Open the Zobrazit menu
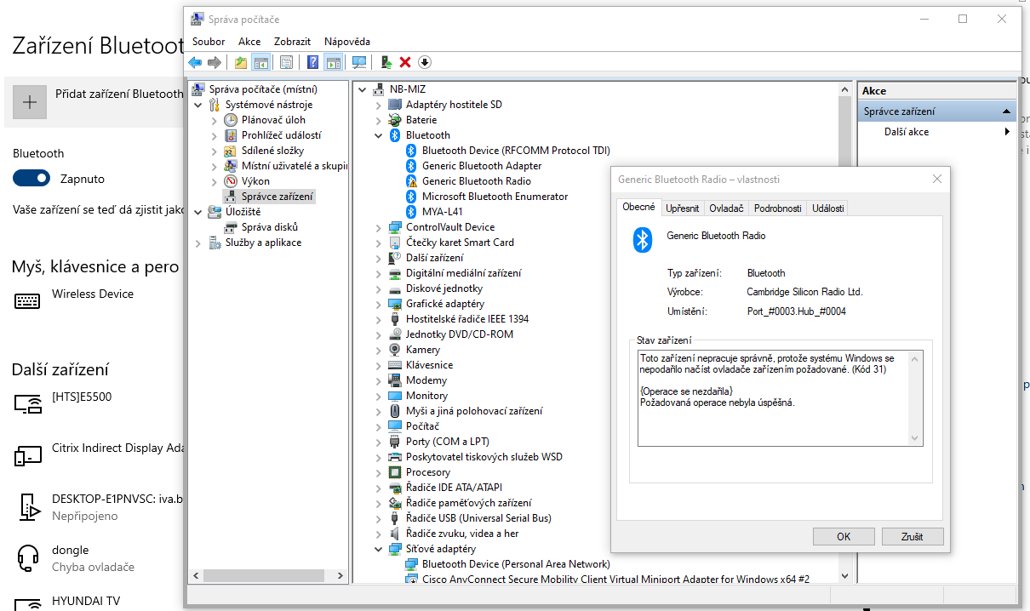This screenshot has height=611, width=1030. click(x=292, y=41)
